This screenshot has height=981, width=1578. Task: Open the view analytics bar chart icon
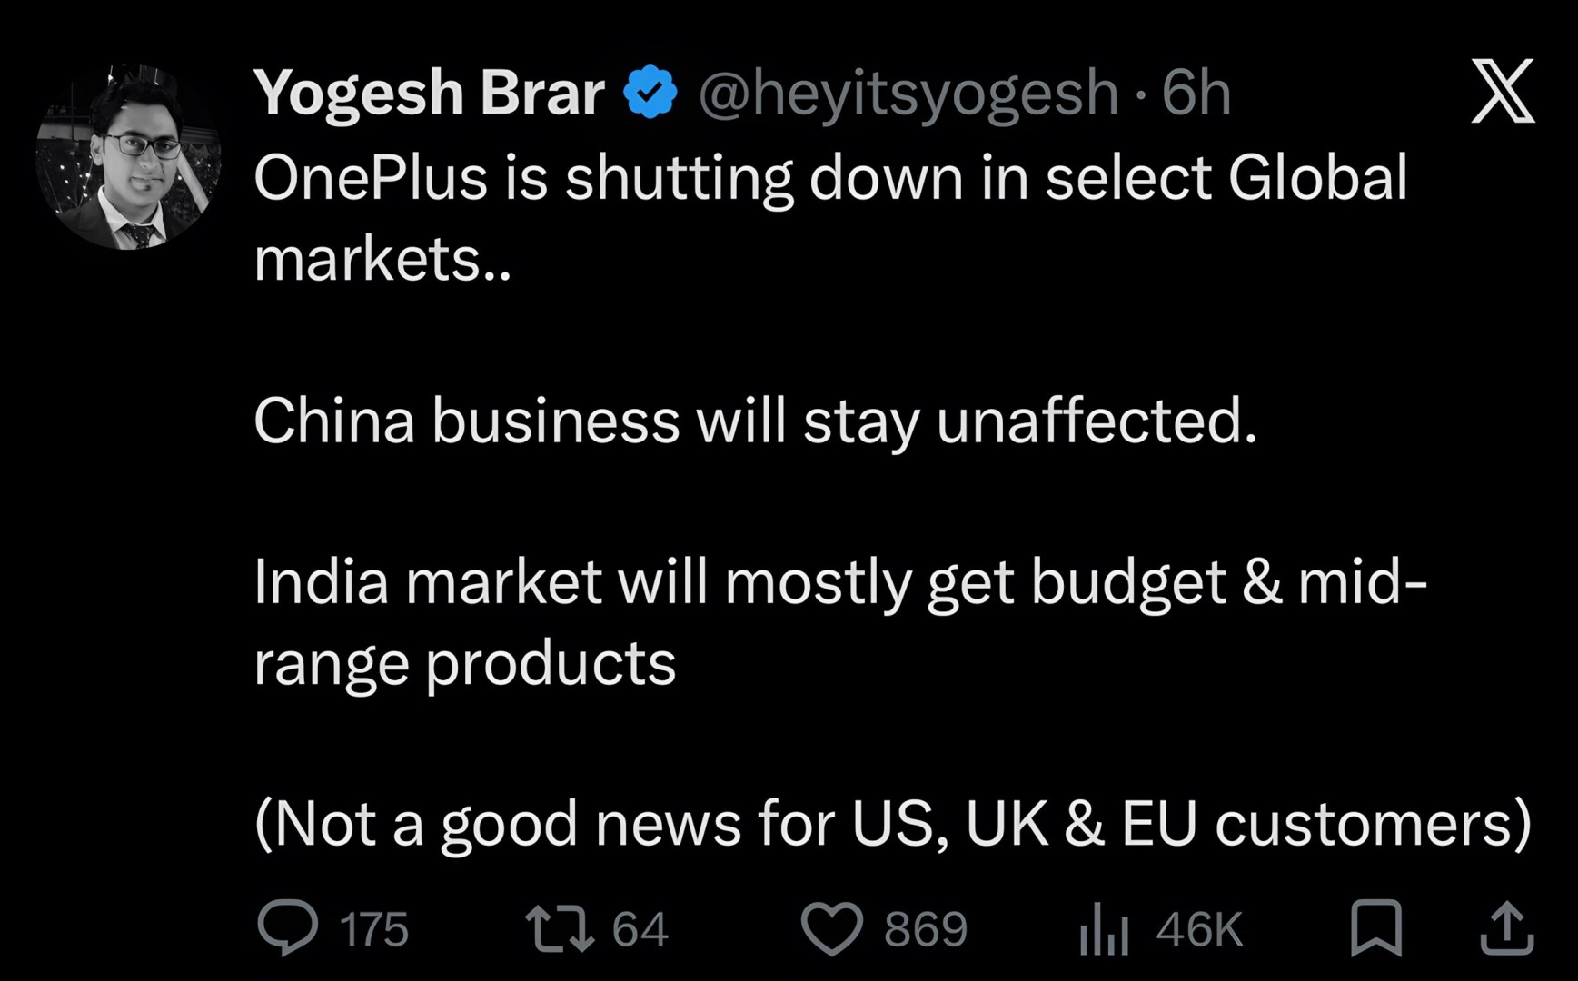(x=1104, y=929)
